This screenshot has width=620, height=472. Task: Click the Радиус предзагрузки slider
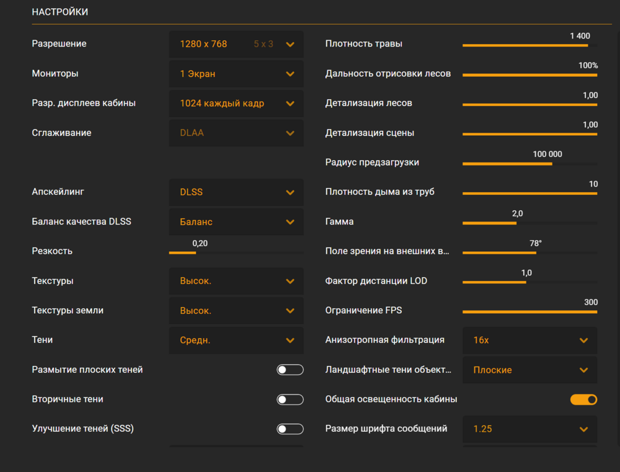coord(529,164)
